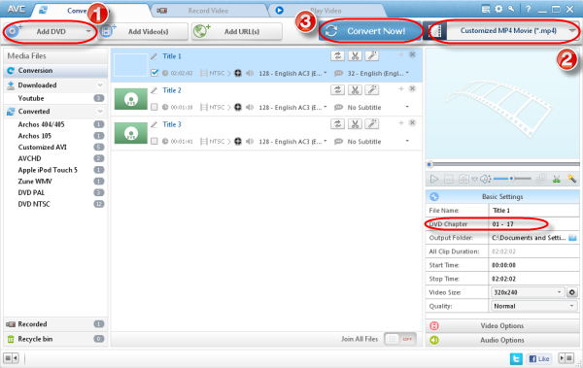Viewport: 583px width, 368px height.
Task: Collapse the Downloaded section chevron
Action: 100,85
